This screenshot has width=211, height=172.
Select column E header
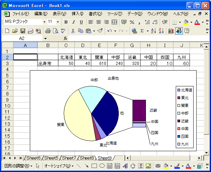99,45
